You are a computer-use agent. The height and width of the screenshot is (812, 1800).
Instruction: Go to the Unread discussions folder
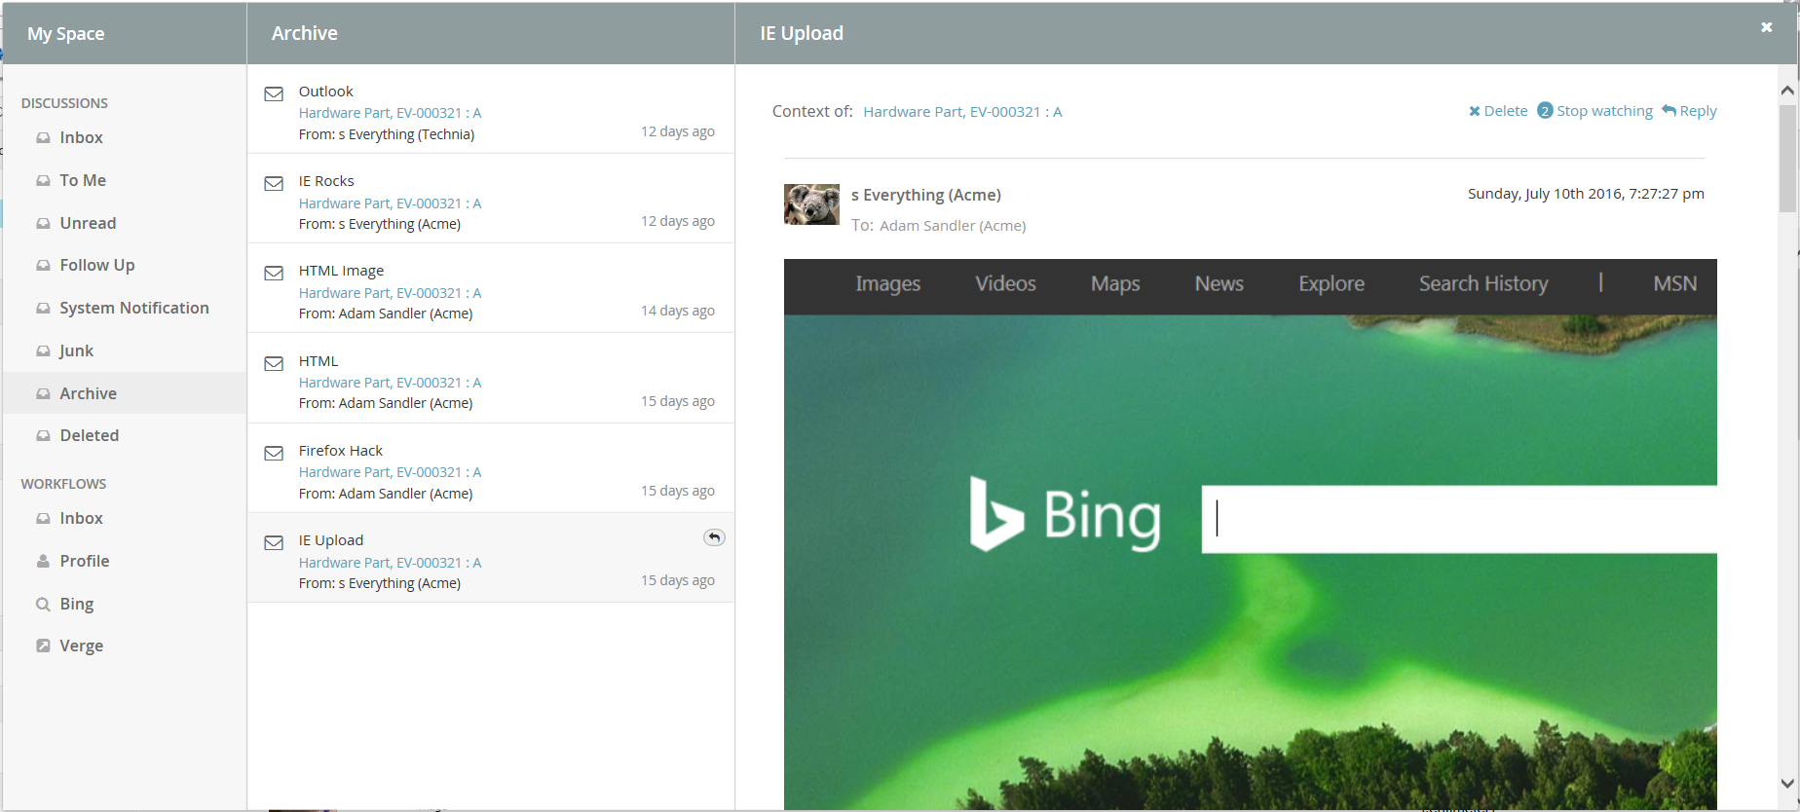(x=88, y=223)
